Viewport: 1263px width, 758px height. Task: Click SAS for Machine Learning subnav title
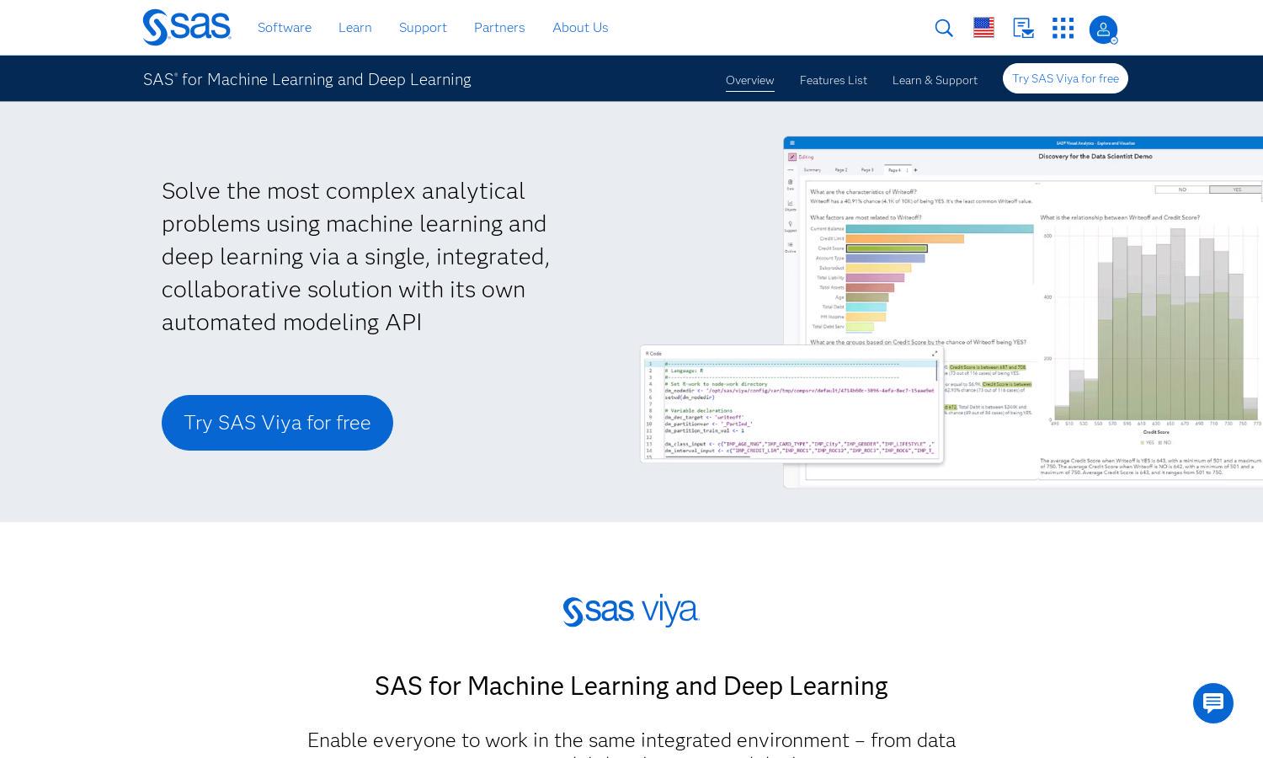(307, 79)
